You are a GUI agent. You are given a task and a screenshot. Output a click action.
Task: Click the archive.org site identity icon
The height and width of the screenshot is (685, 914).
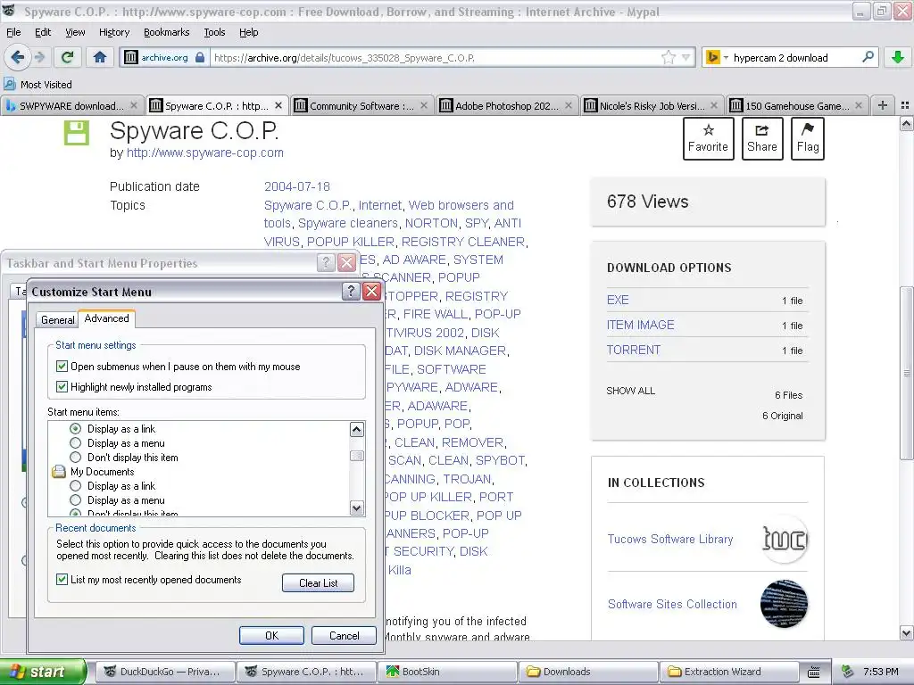[131, 57]
